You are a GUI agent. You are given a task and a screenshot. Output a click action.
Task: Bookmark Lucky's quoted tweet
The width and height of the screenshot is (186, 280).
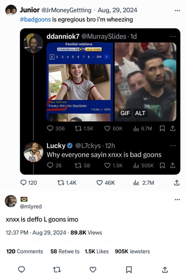pyautogui.click(x=162, y=165)
